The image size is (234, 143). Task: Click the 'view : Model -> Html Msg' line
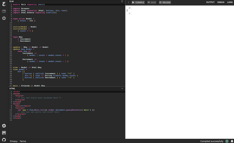pyautogui.click(x=27, y=67)
